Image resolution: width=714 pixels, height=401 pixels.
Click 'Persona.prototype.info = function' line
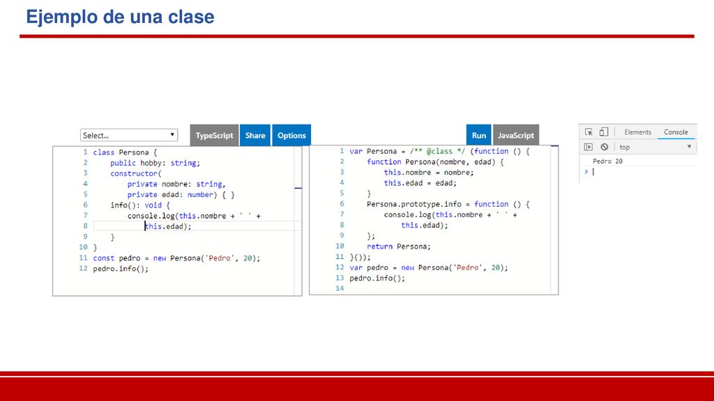pyautogui.click(x=448, y=204)
